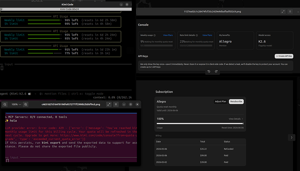The image size is (300, 171).
Task: Close the c4631827 image viewer window
Action: coord(137,104)
